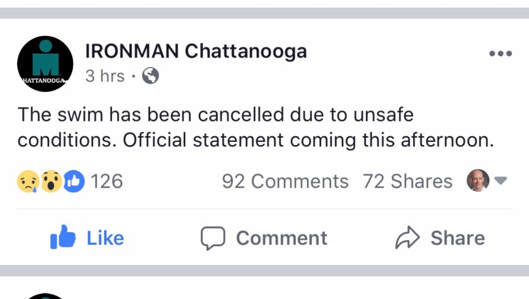Open the IRONMAN Chattanooga page name link
Screen dimensions: 529x299
coord(196,50)
